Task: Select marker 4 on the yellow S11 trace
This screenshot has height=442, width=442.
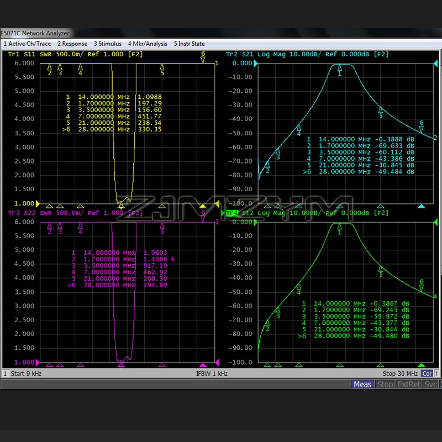Action: tap(80, 70)
